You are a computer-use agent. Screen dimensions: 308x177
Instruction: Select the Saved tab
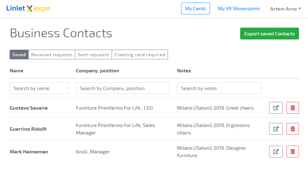point(19,55)
